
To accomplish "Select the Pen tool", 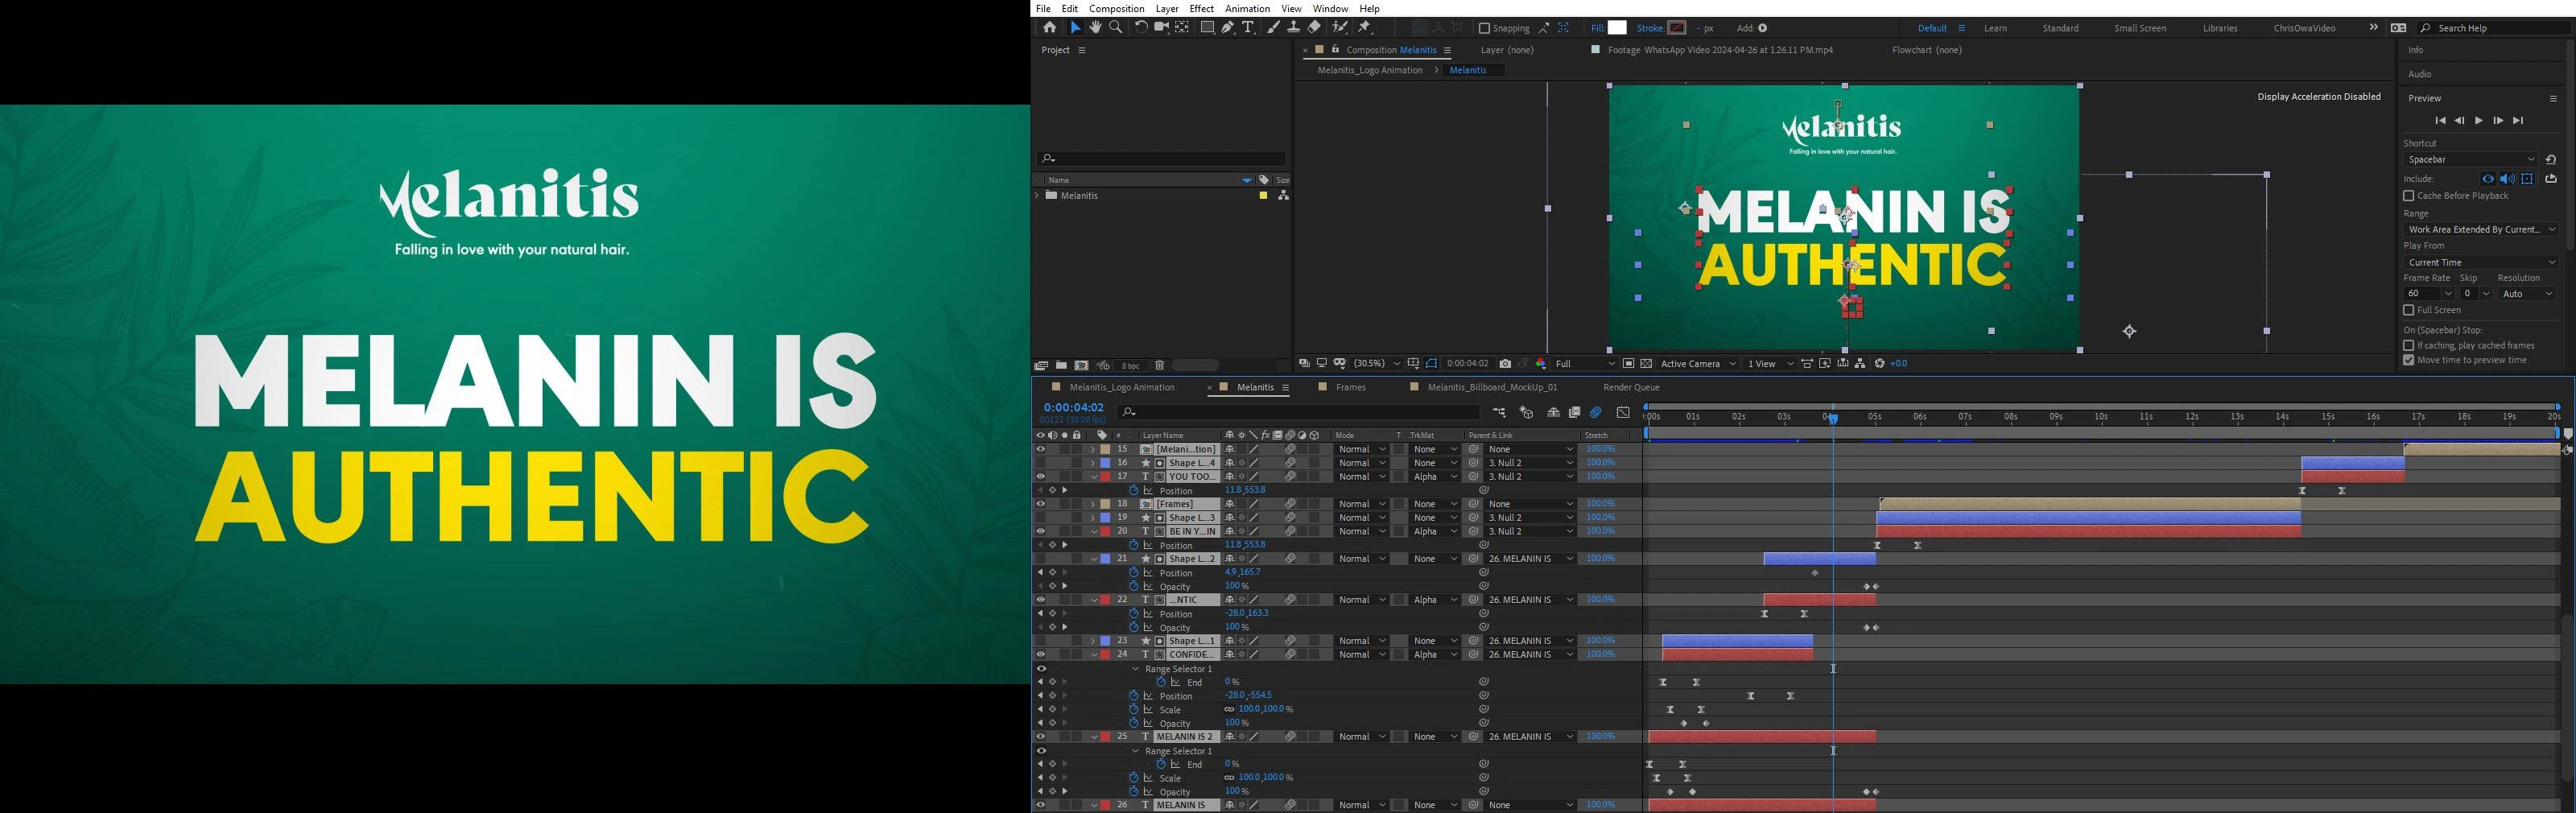I will pos(1228,28).
